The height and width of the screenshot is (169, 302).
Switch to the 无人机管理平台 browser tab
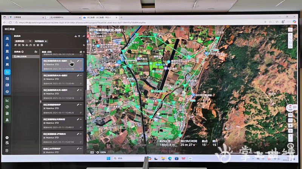point(57,17)
